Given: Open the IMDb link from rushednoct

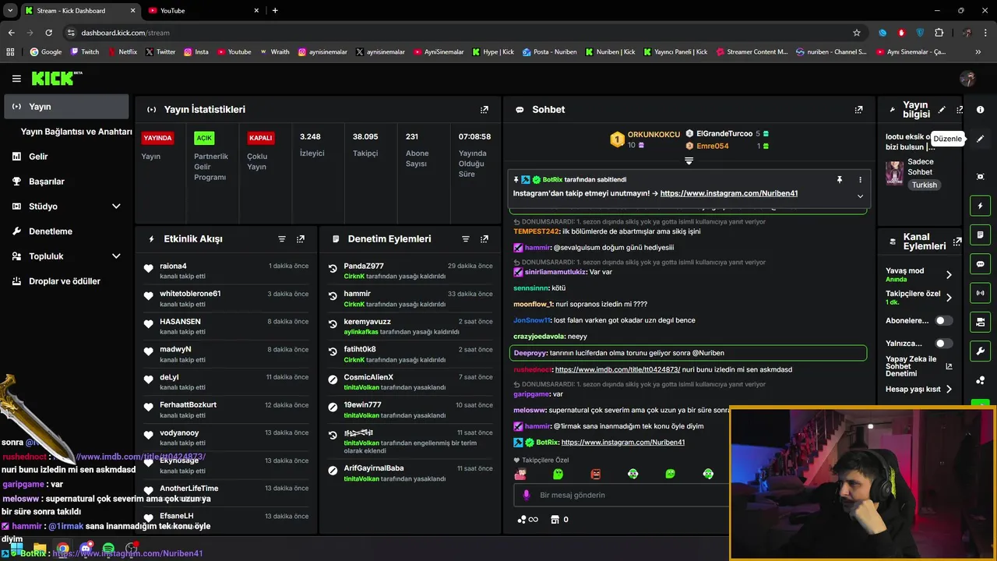Looking at the screenshot, I should 618,369.
